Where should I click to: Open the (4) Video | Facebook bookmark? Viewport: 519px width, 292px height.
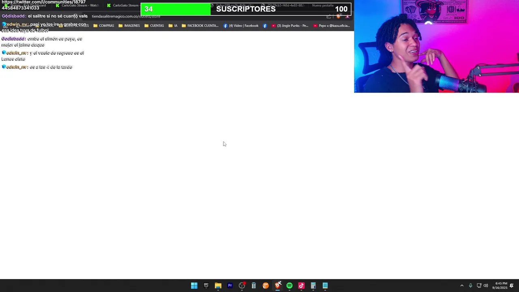coord(241,26)
